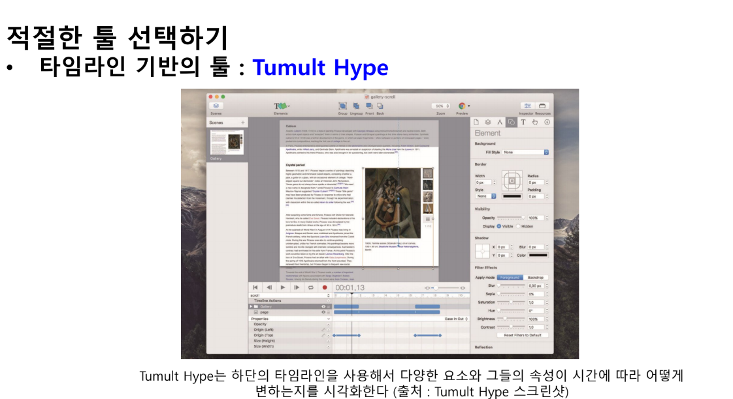Toggle lock for Gallery layer
Viewport: 733px width, 399px height.
[329, 306]
